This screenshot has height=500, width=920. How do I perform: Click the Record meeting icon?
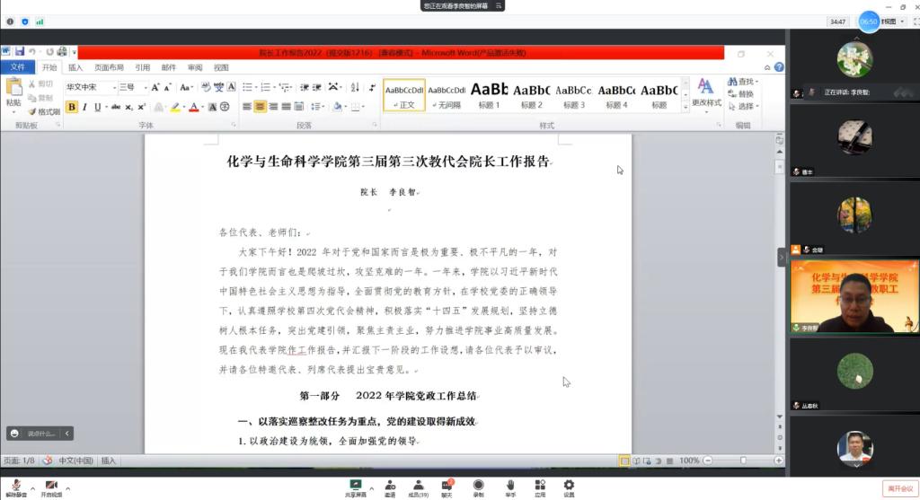[478, 486]
